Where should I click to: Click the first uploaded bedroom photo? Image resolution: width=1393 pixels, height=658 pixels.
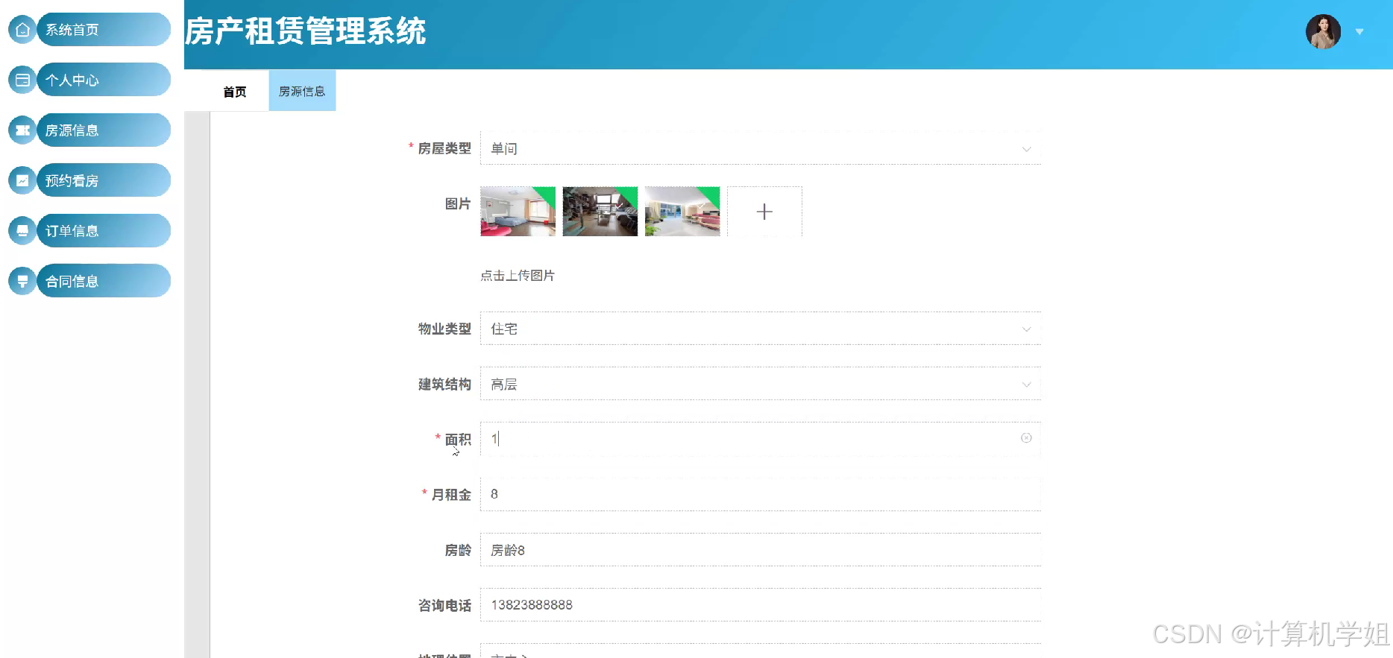(518, 212)
